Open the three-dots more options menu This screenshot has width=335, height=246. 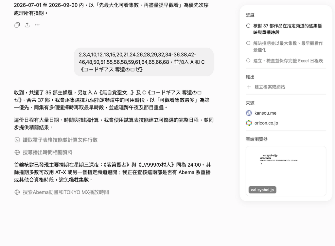[37, 25]
